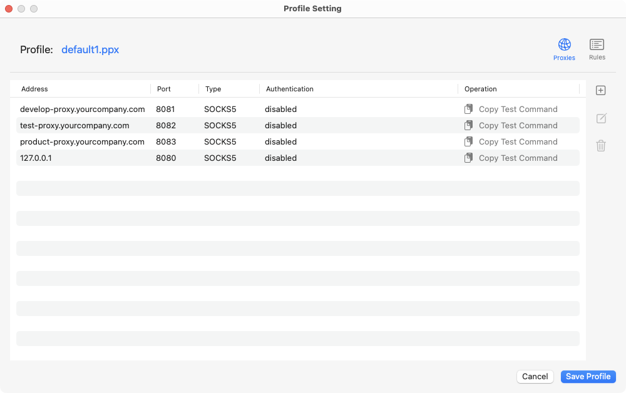This screenshot has width=626, height=393.
Task: Sort by the Address column header
Action: point(34,89)
